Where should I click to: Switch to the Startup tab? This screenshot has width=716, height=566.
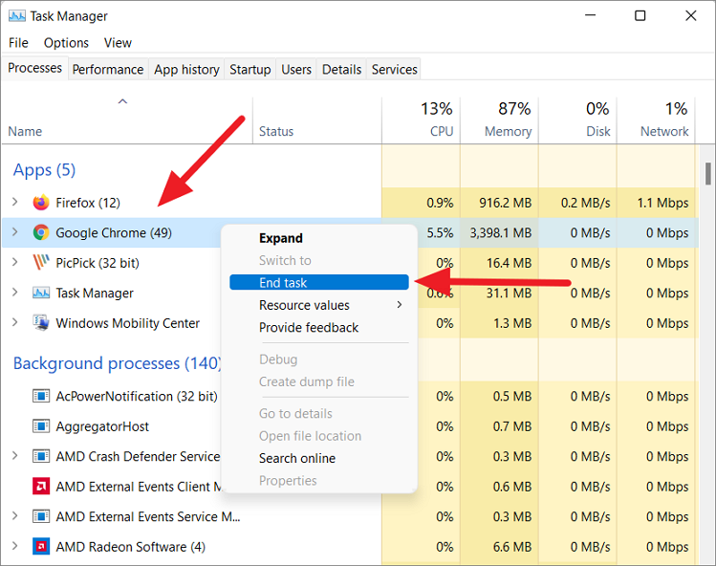coord(250,70)
